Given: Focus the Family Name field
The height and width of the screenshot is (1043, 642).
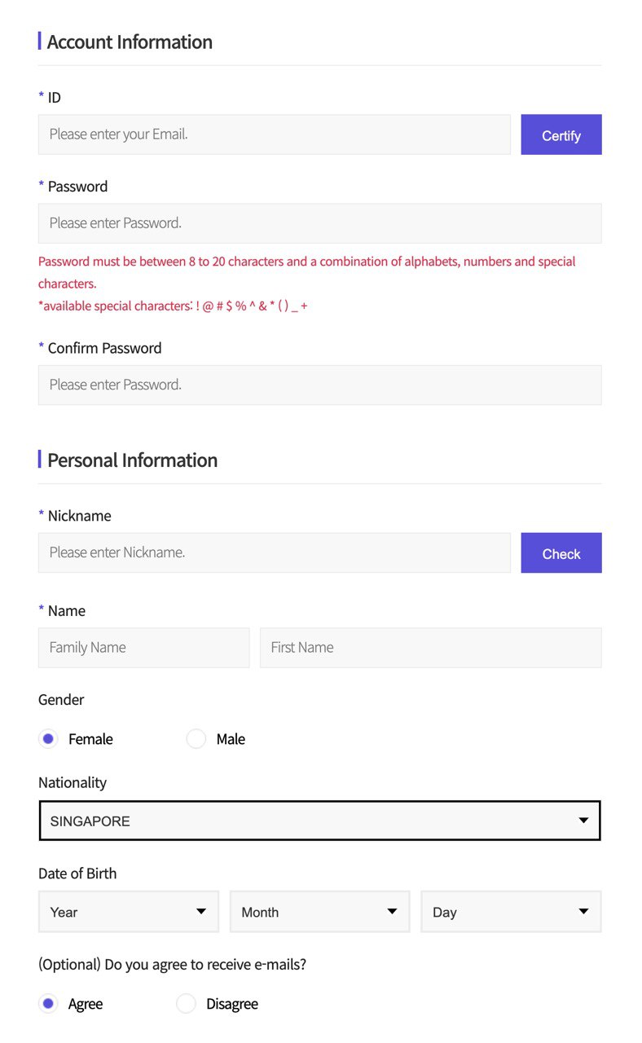Looking at the screenshot, I should pyautogui.click(x=143, y=648).
